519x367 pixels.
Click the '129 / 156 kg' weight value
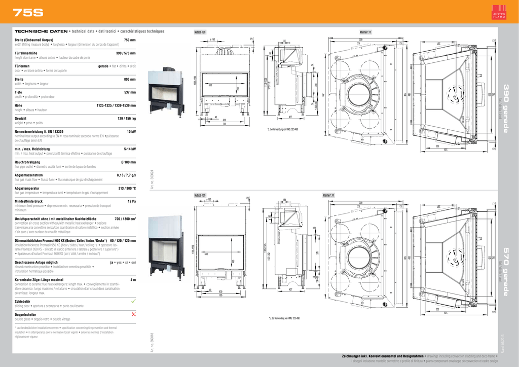[126, 118]
